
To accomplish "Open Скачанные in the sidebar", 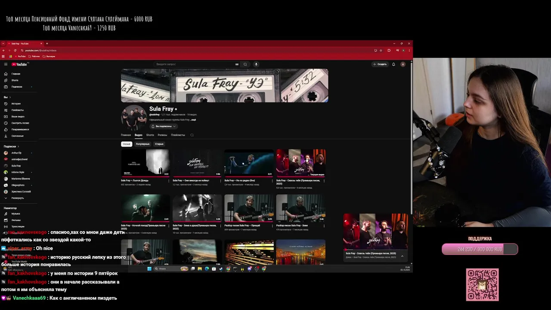I will click(x=17, y=136).
